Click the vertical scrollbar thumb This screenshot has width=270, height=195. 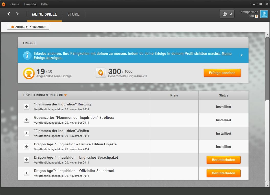tap(267, 141)
